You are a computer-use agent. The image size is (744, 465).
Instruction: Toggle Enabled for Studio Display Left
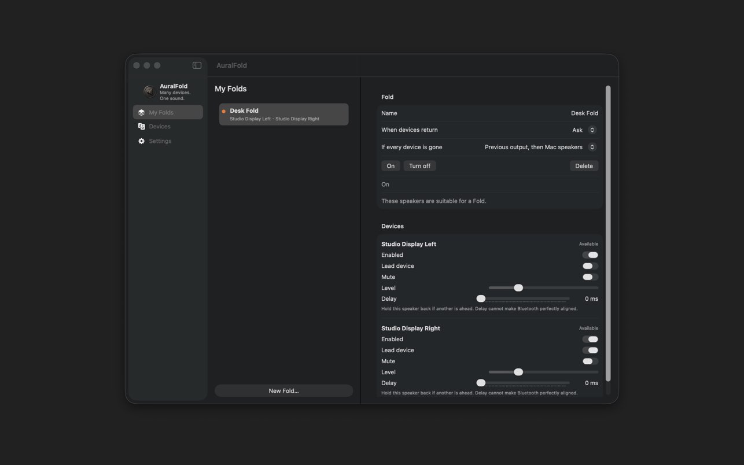590,255
